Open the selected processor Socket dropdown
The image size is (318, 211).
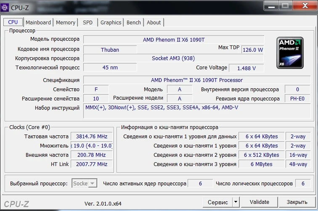85,183
